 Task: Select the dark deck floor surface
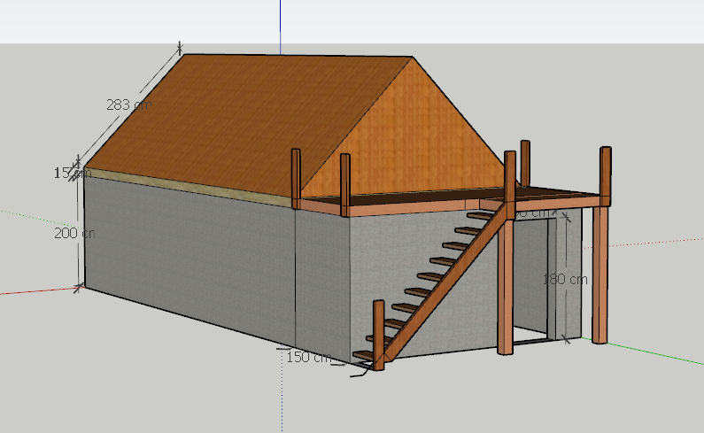(x=549, y=192)
